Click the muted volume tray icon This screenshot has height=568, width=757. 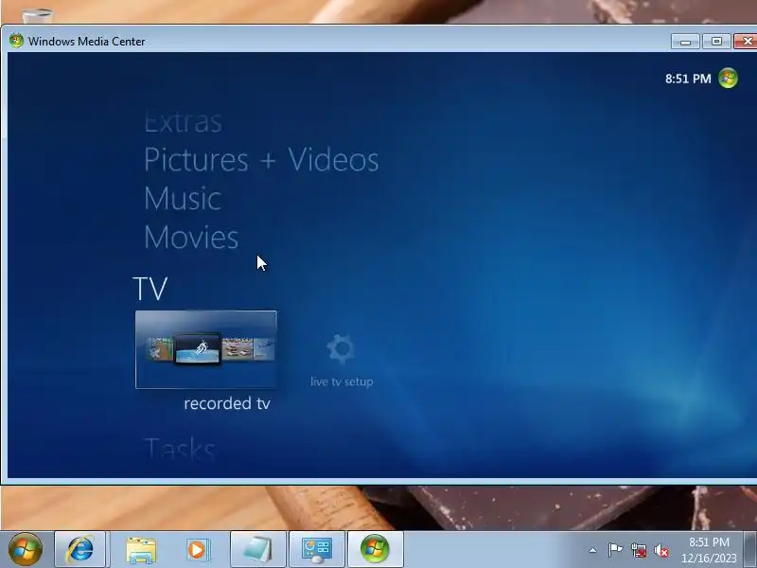[x=661, y=550]
